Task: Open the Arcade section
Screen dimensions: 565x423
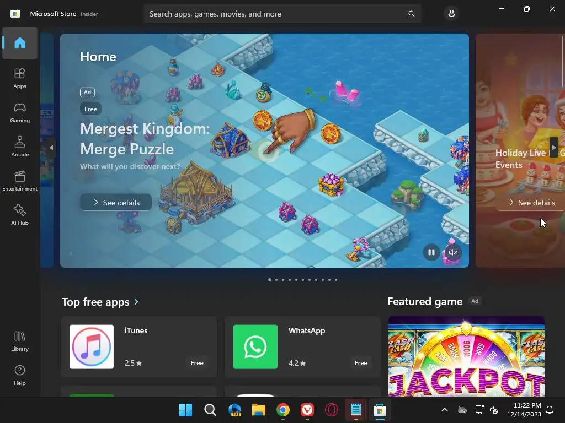Action: pos(20,147)
